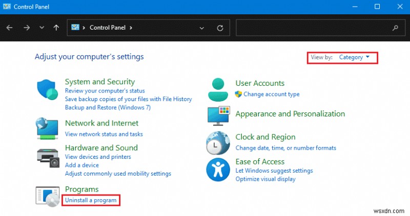Open the Ease of Access icon

(x=218, y=170)
